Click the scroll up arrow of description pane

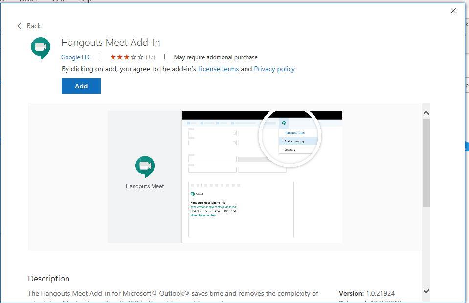click(426, 113)
